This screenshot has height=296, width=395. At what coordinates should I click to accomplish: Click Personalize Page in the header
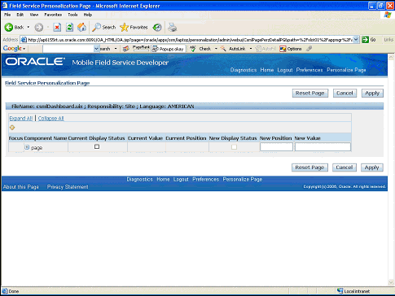point(346,70)
